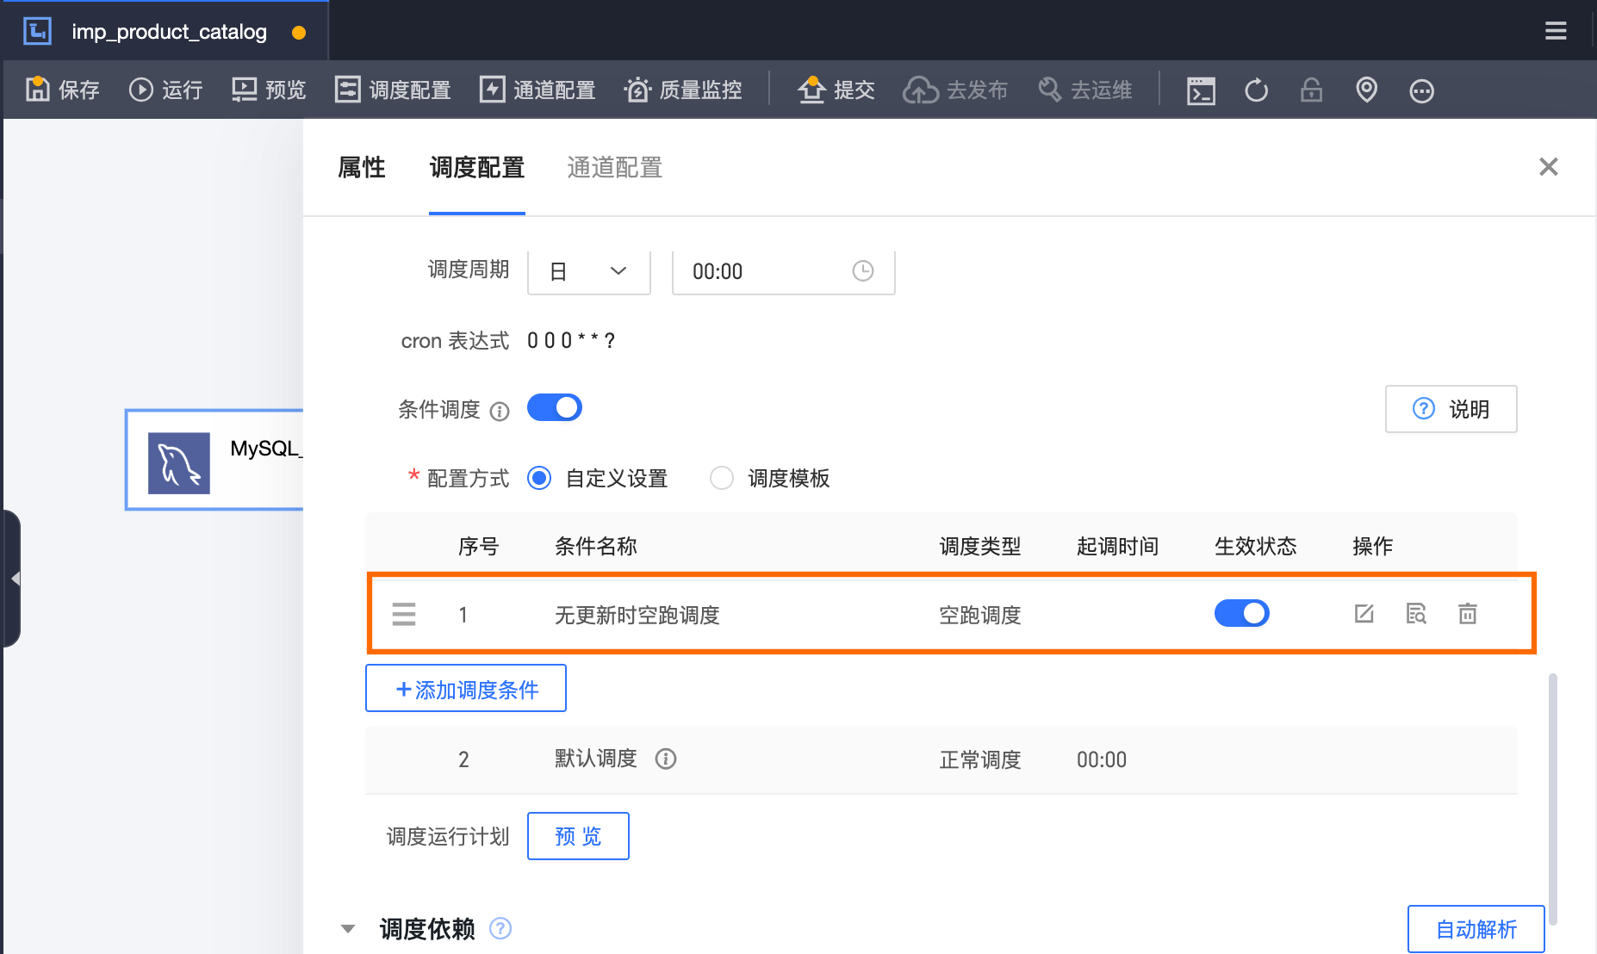Open the 调度周期 日 dropdown
The width and height of the screenshot is (1597, 954).
pos(589,271)
